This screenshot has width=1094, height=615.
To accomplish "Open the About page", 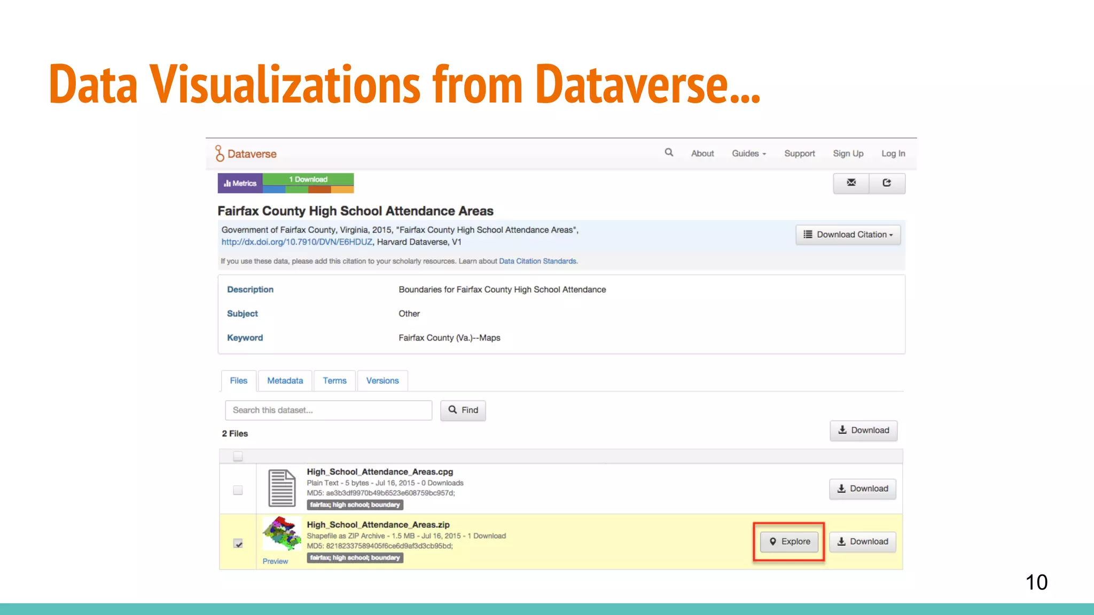I will point(702,153).
